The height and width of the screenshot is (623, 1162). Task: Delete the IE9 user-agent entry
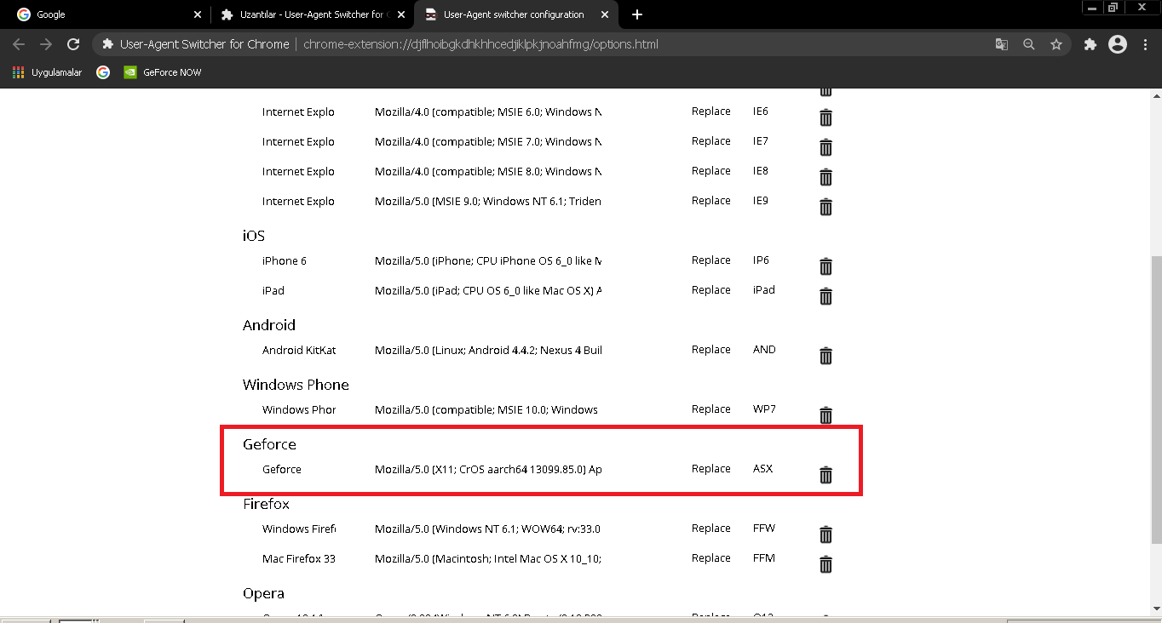pos(825,207)
